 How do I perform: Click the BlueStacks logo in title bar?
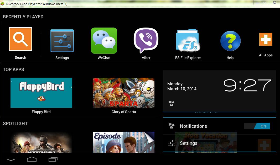3,4
